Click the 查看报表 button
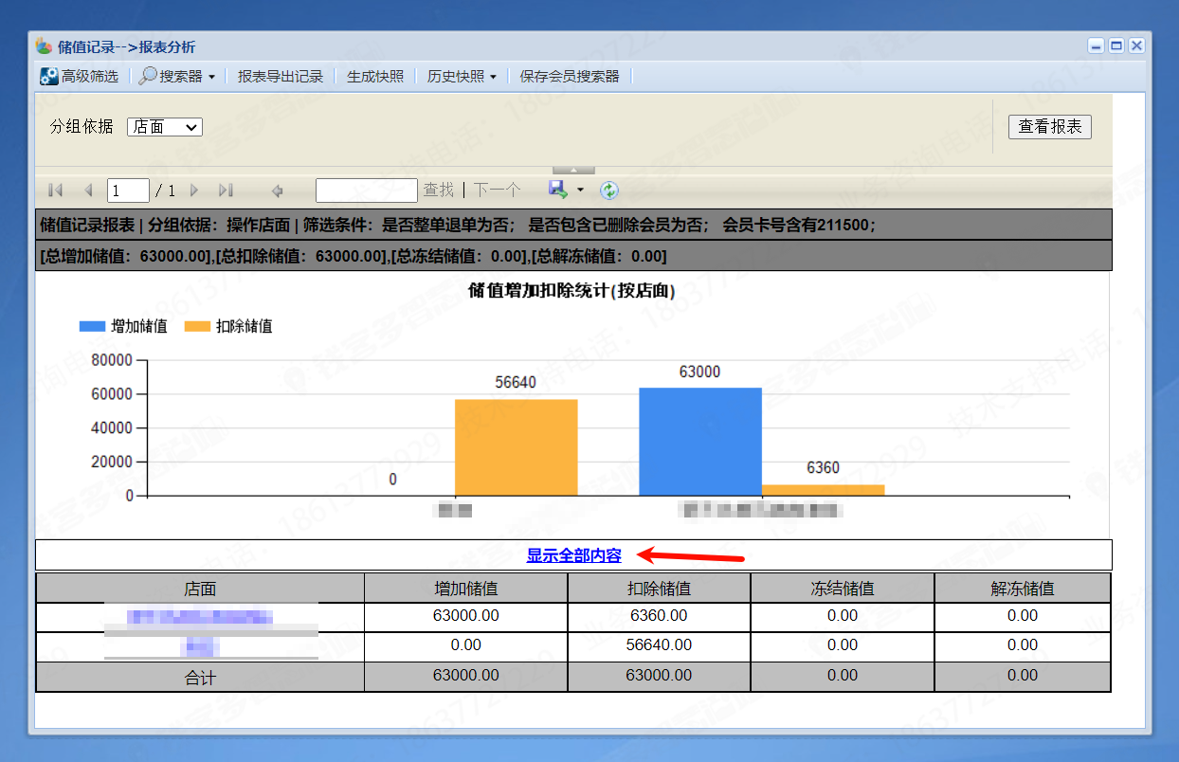The width and height of the screenshot is (1179, 762). click(1050, 126)
